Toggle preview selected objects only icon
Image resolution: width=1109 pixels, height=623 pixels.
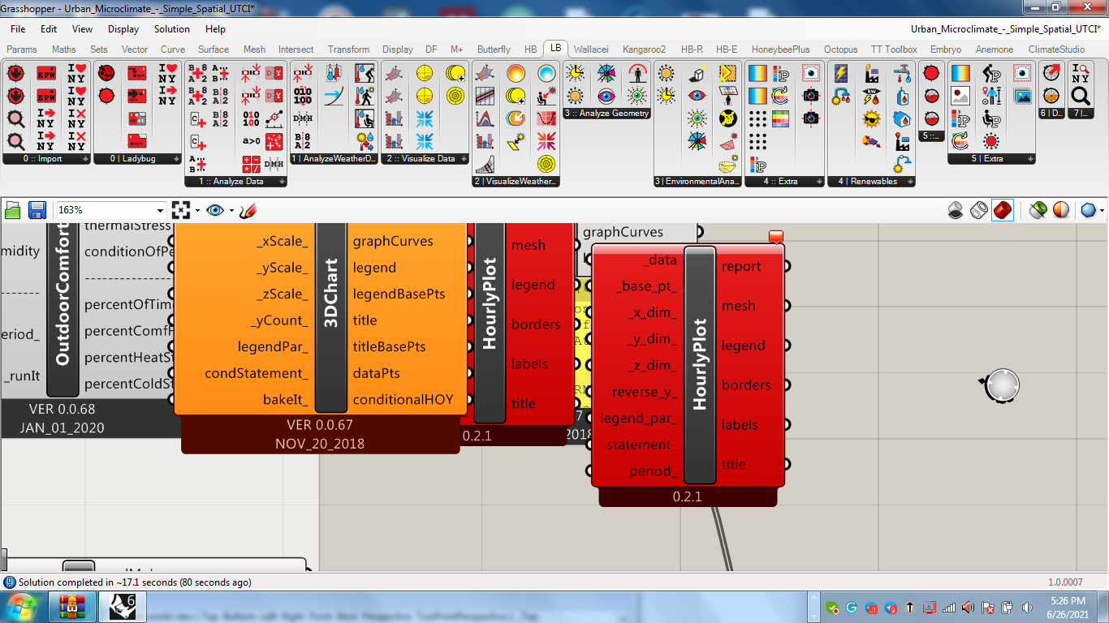coord(1038,210)
